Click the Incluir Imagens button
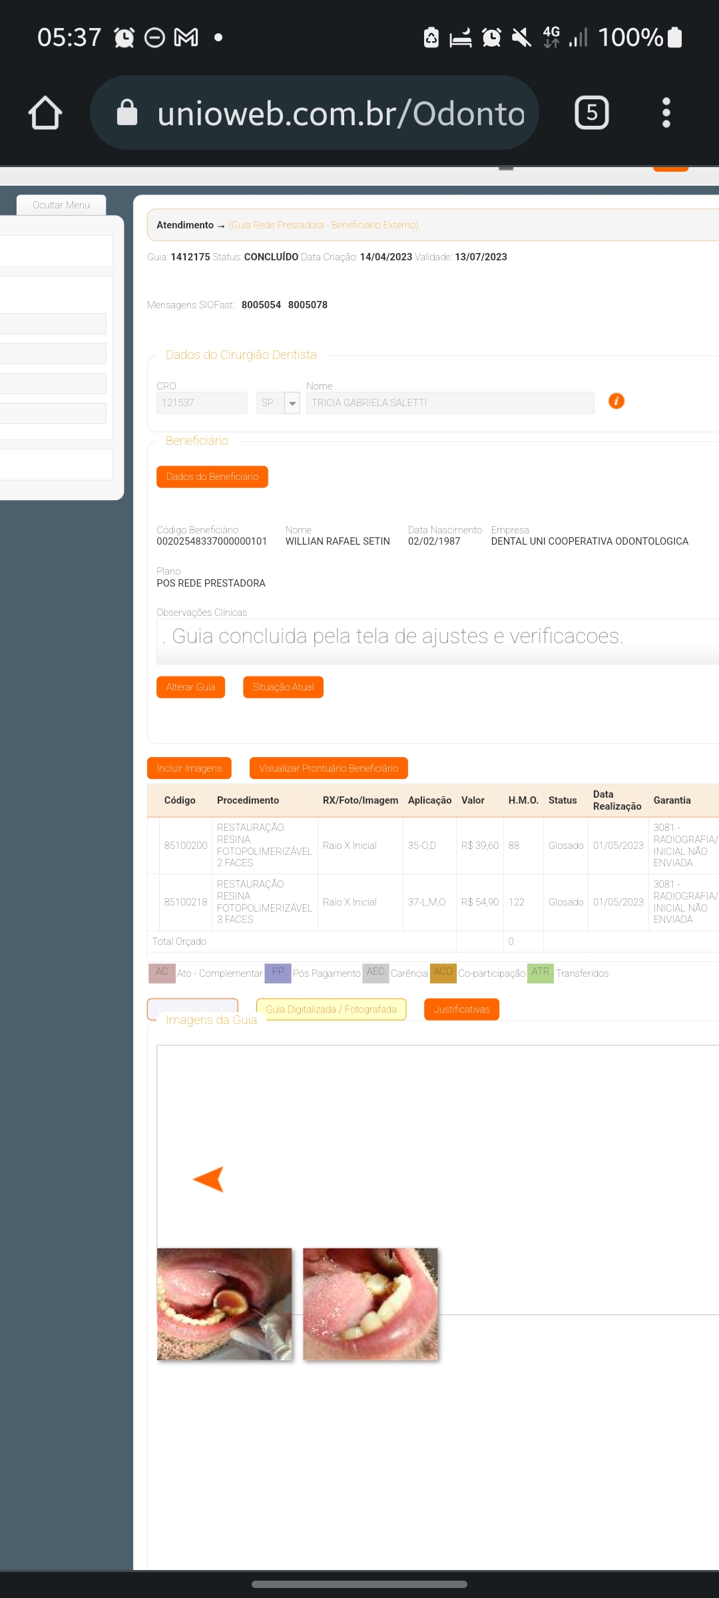 point(189,768)
